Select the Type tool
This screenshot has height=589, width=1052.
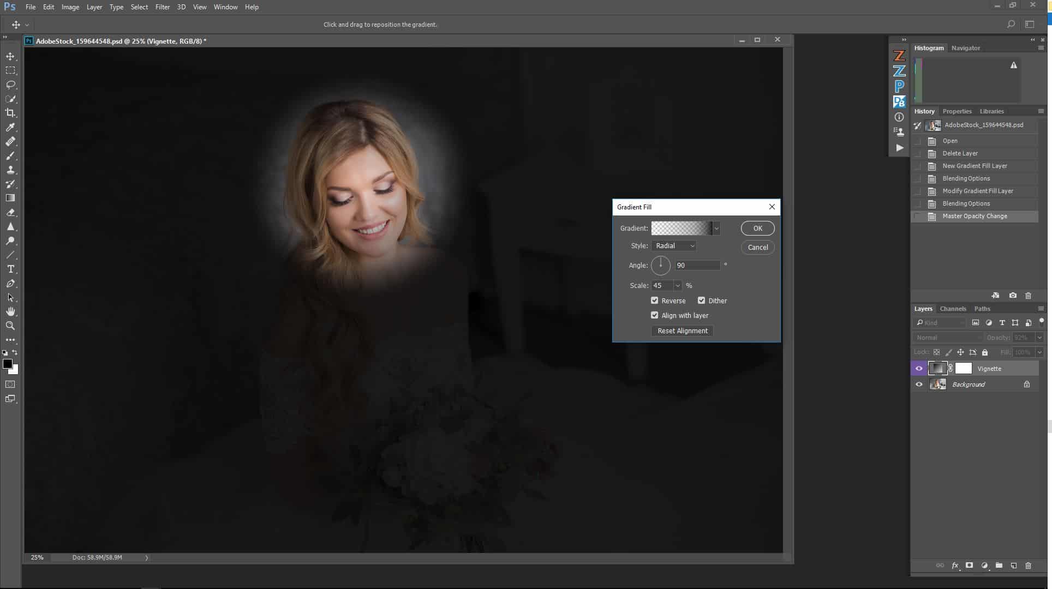pos(10,269)
